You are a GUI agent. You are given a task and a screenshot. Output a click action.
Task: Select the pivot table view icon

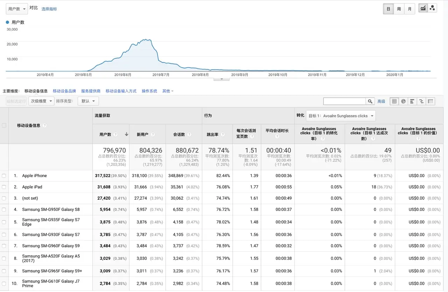430,101
